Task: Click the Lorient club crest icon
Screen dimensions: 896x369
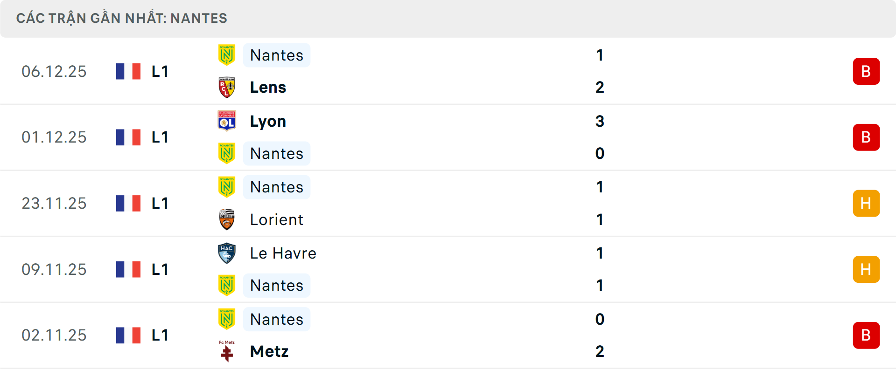Action: 227,219
